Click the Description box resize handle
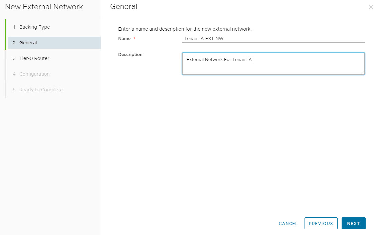Viewport: 378px width, 235px height. pos(362,72)
